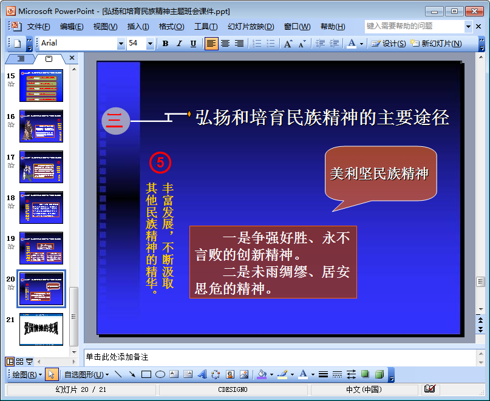Open the fill color dropdown arrow
The image size is (490, 401).
pyautogui.click(x=271, y=374)
